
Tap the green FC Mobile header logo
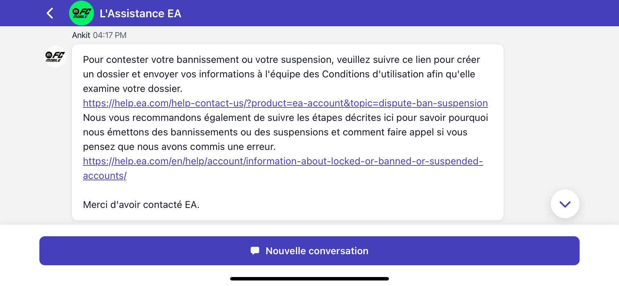click(82, 13)
